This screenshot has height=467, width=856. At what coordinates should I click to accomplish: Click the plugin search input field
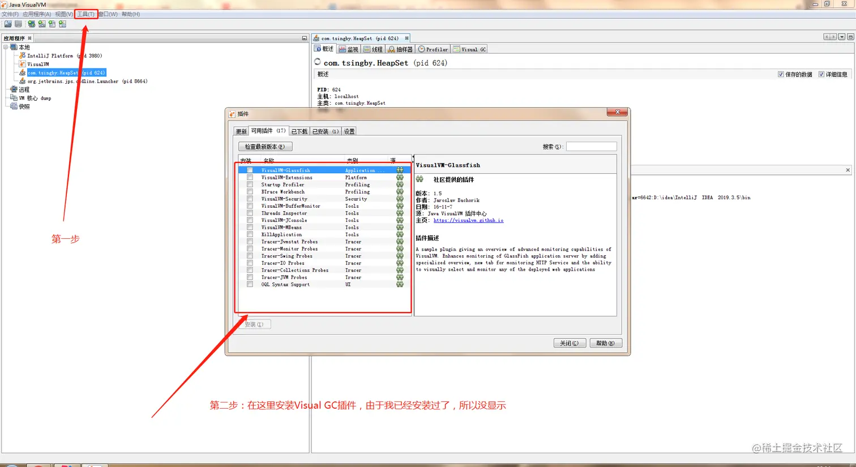click(591, 147)
